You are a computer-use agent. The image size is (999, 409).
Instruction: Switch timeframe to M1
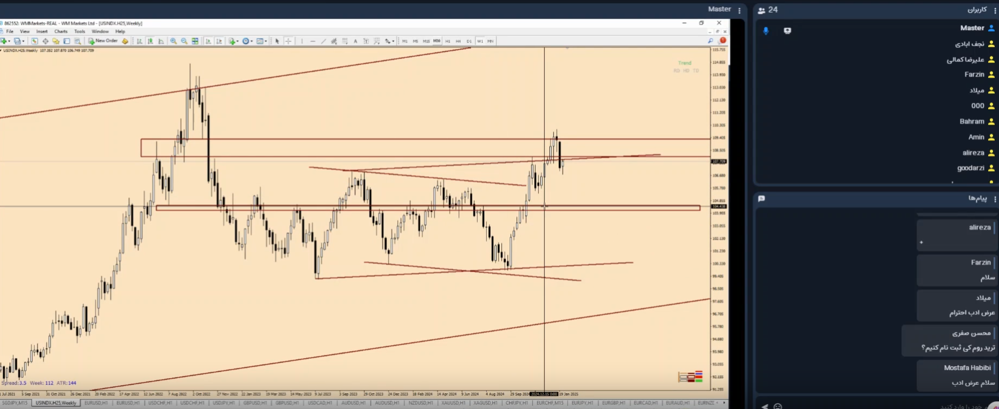[x=405, y=41]
